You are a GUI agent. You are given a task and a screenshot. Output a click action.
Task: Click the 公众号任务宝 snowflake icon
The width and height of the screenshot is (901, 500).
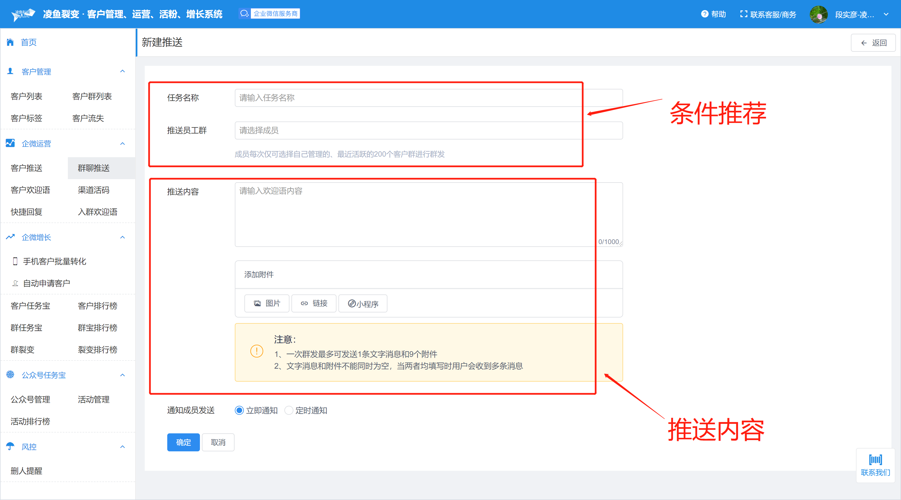pos(10,375)
